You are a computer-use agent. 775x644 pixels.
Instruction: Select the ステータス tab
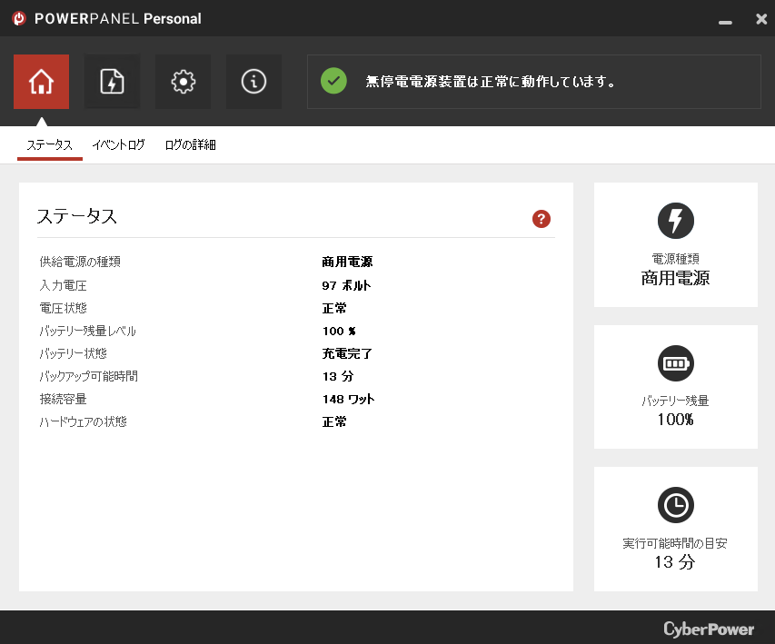pos(49,145)
